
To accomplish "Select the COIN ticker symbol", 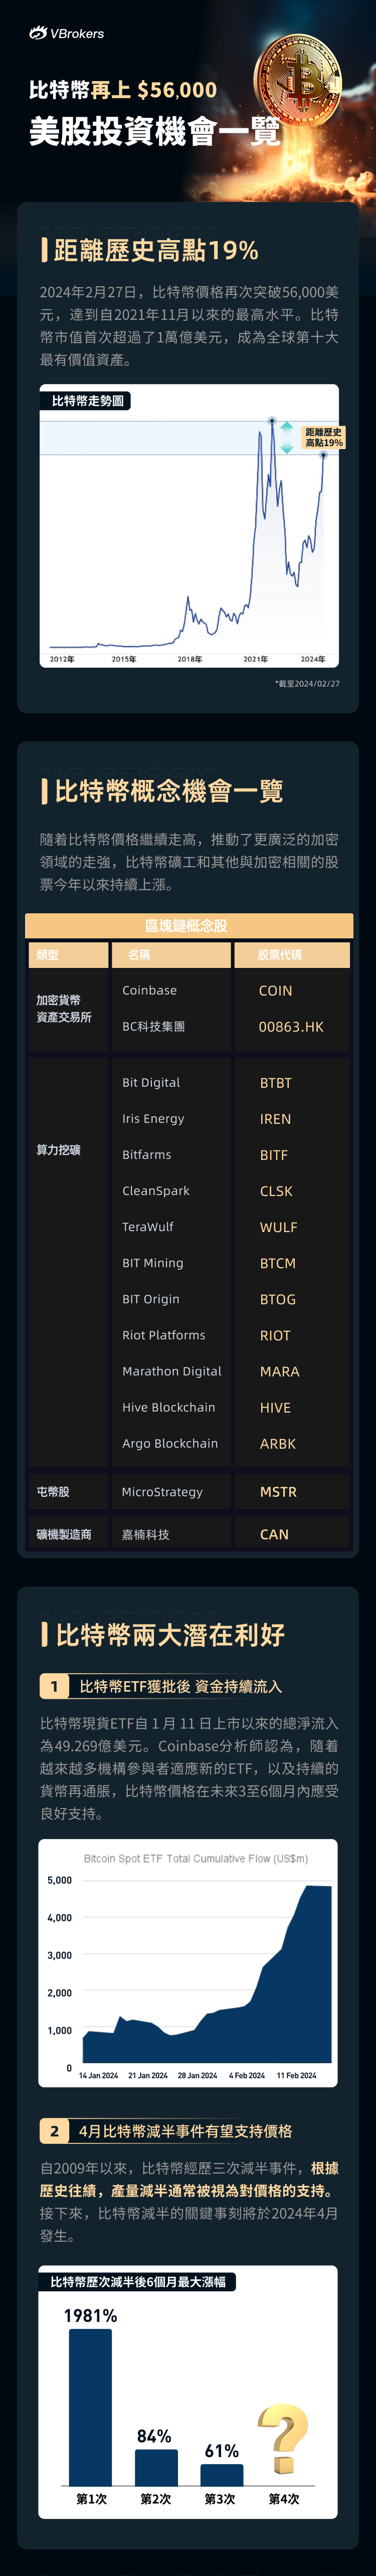I will pyautogui.click(x=275, y=990).
